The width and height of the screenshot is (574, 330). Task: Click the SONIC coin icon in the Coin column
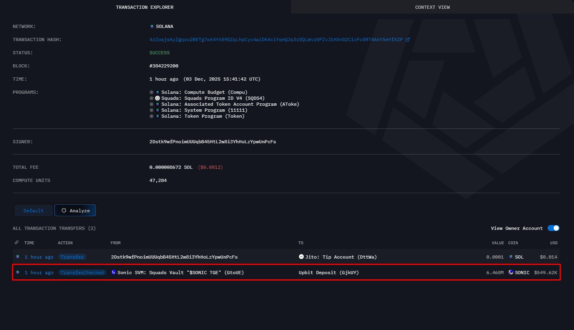click(511, 273)
